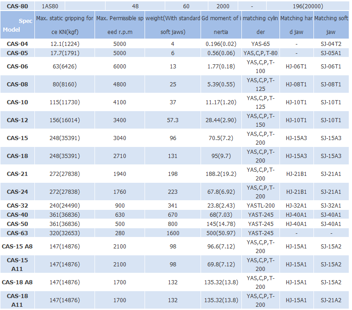Select the CAS-63 model cell
The width and height of the screenshot is (352, 310).
(17, 233)
